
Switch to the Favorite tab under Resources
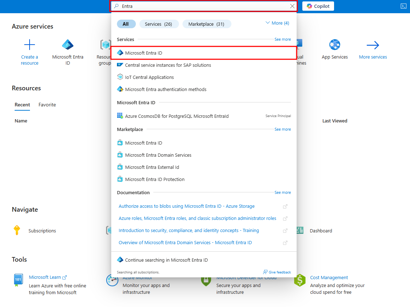[x=47, y=105]
